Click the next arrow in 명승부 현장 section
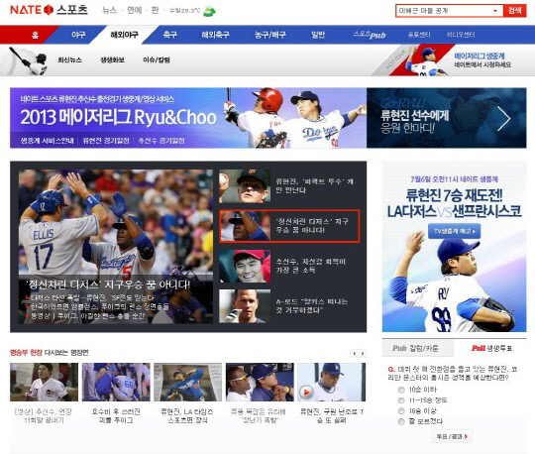 pyautogui.click(x=363, y=353)
